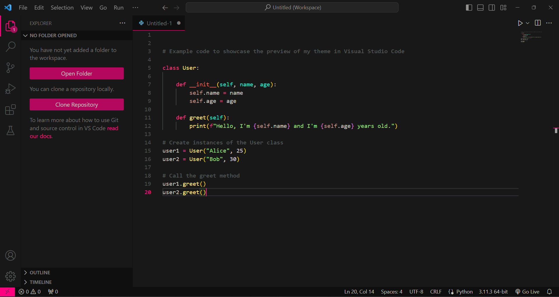Run the Python file with play icon
Viewport: 559px width, 297px height.
520,23
